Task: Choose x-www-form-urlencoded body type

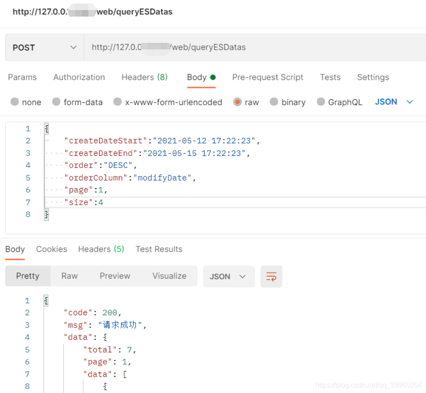Action: coord(117,102)
